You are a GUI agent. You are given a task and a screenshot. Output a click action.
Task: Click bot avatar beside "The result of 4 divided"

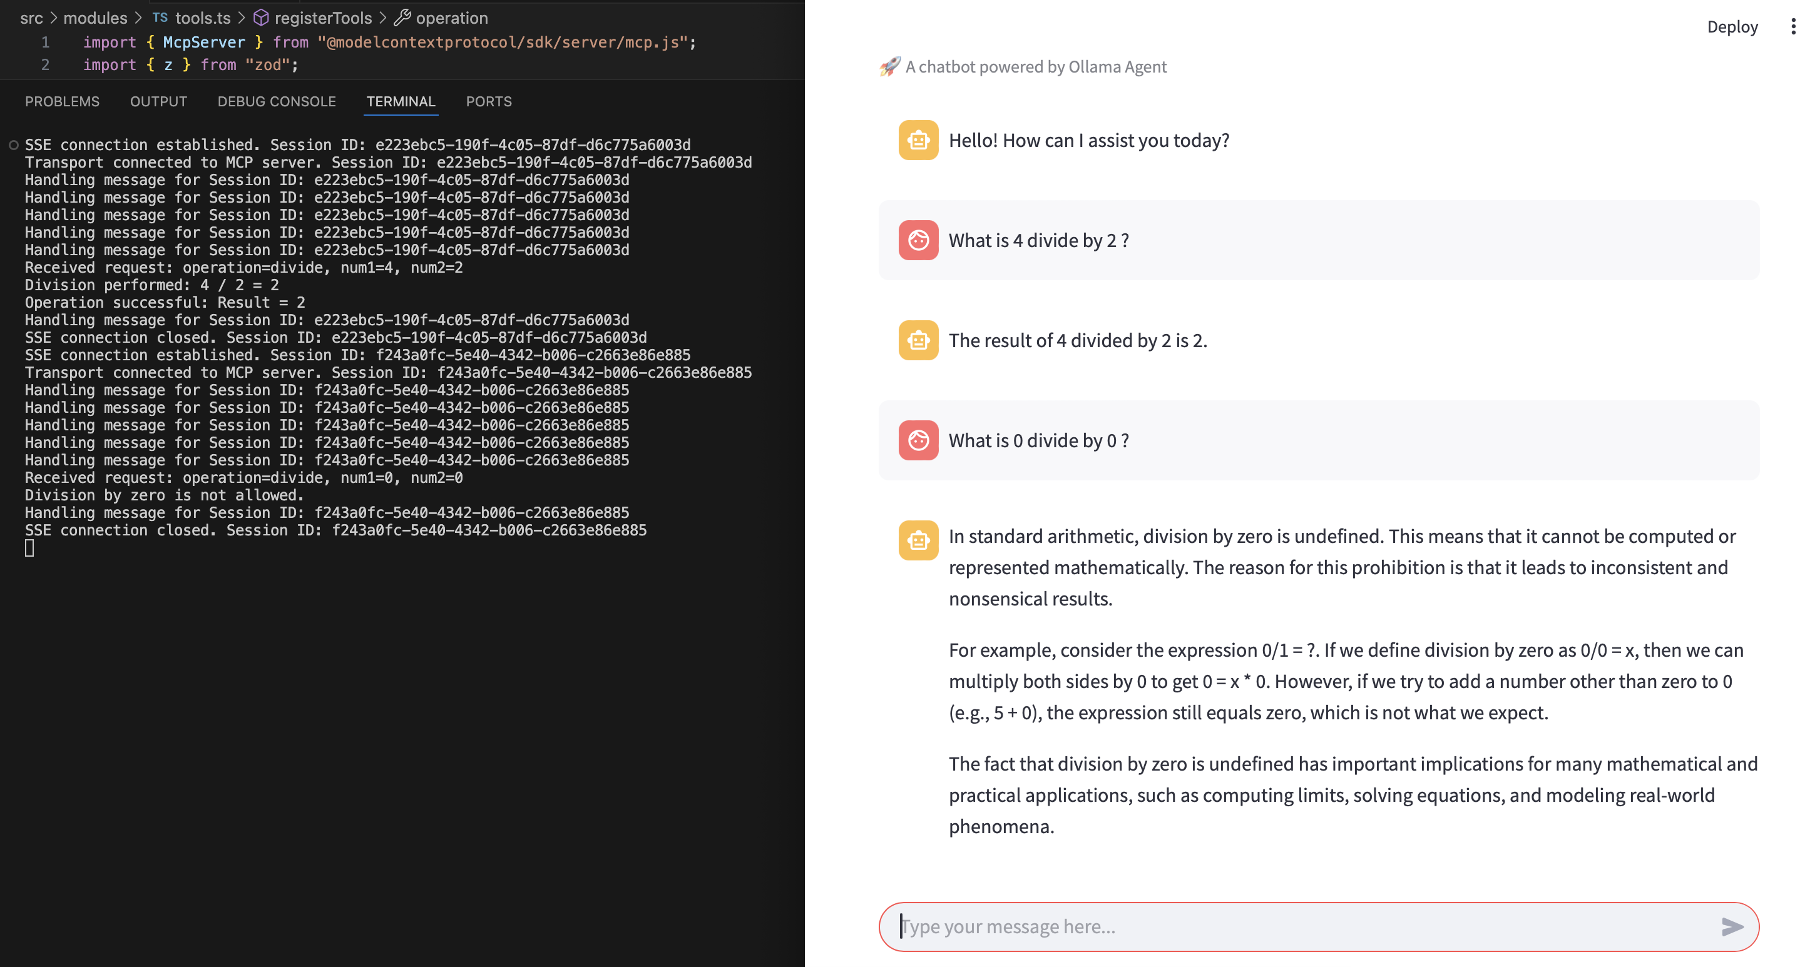918,341
